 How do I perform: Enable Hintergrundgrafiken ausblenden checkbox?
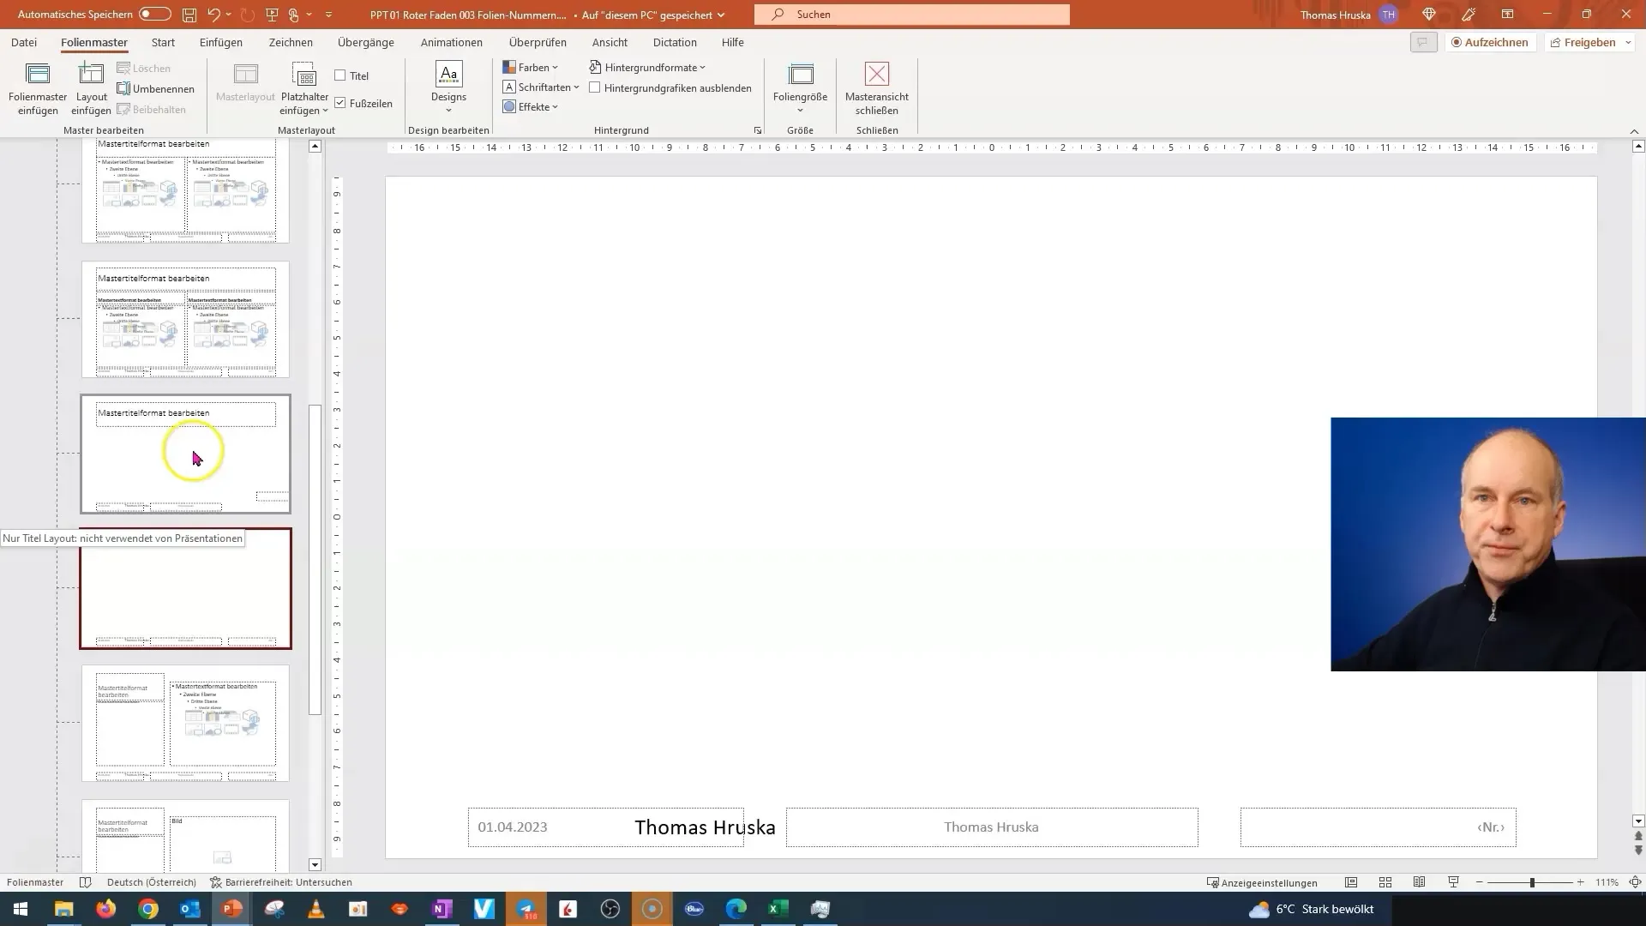pos(596,88)
